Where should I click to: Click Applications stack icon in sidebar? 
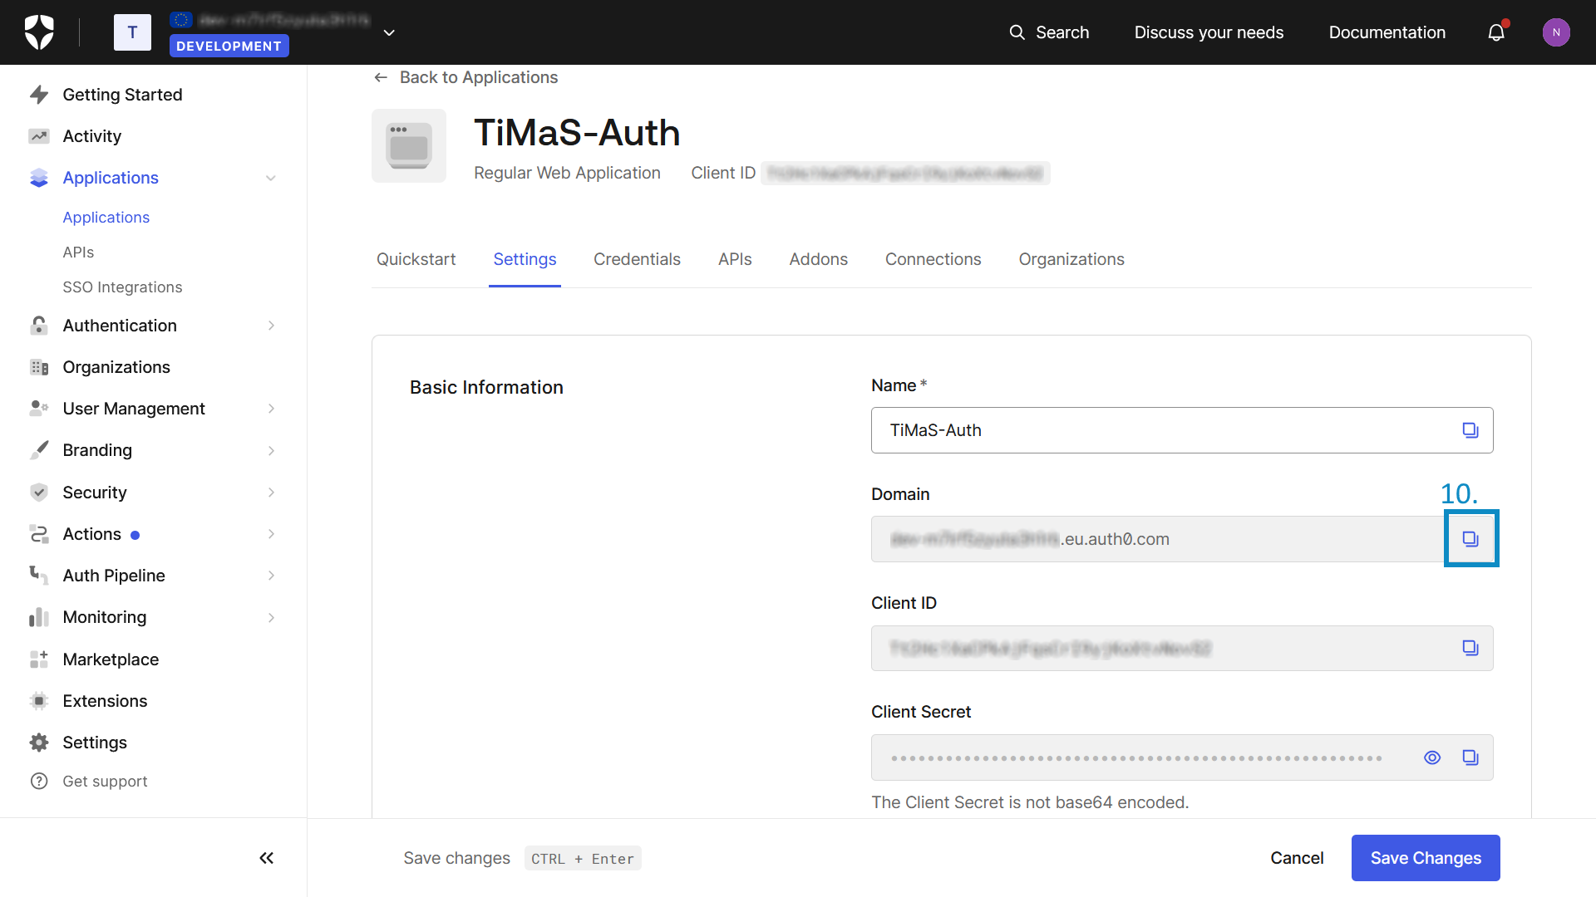click(x=39, y=178)
